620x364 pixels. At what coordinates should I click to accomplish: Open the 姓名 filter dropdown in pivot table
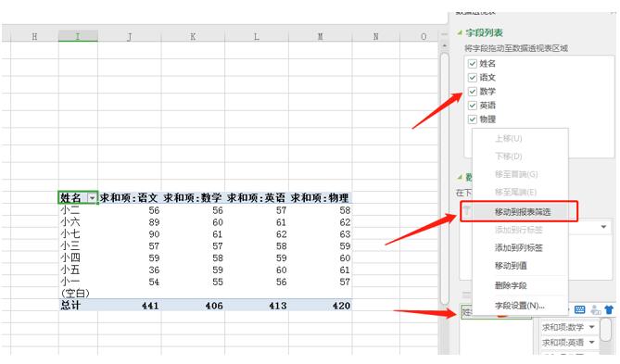(x=92, y=197)
